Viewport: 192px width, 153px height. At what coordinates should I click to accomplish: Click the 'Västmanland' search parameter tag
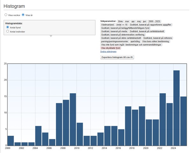click(x=107, y=24)
